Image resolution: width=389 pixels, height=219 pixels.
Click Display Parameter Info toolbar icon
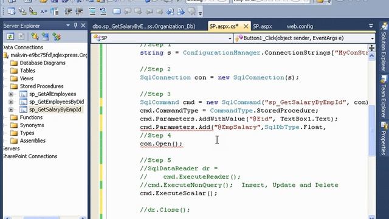click(22, 12)
